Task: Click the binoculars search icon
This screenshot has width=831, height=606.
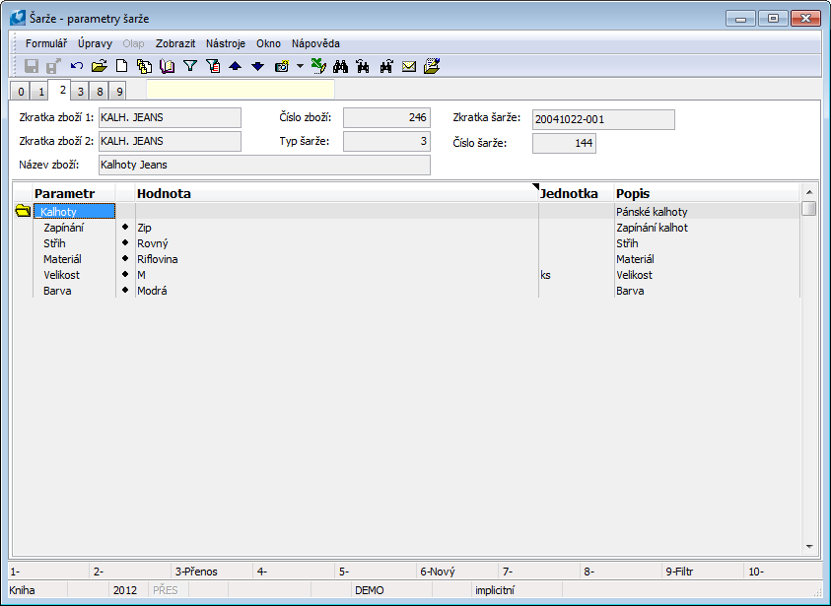Action: coord(340,67)
